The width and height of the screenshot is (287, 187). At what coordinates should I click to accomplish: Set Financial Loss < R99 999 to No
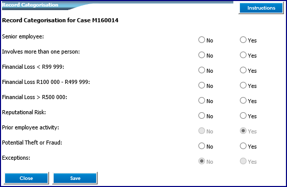click(x=201, y=70)
